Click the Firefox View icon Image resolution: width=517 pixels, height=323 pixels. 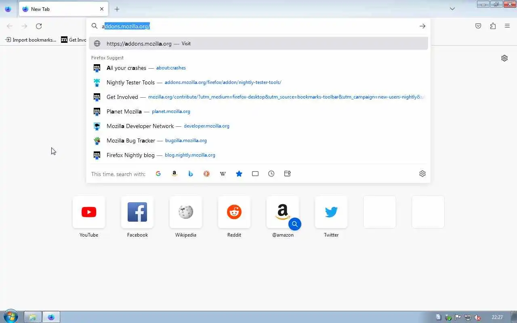(8, 9)
